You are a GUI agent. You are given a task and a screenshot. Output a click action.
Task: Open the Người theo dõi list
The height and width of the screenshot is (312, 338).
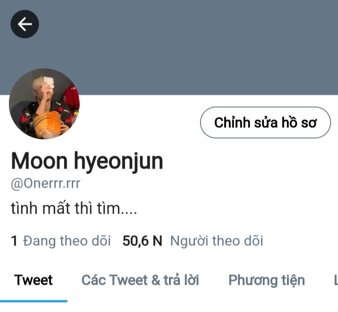coord(217,241)
